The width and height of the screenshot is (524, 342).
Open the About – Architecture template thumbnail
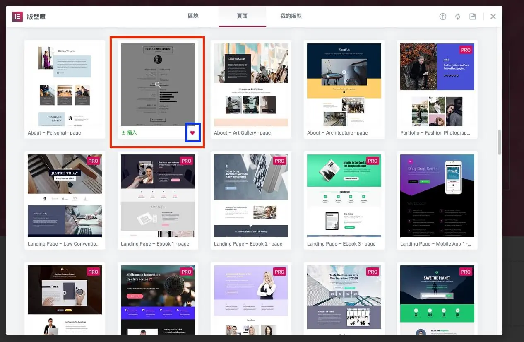344,85
